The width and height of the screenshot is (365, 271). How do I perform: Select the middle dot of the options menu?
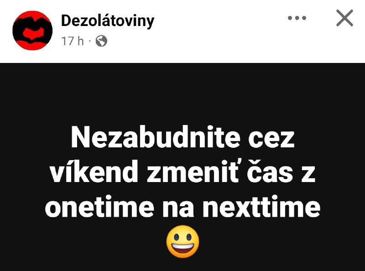(x=297, y=18)
